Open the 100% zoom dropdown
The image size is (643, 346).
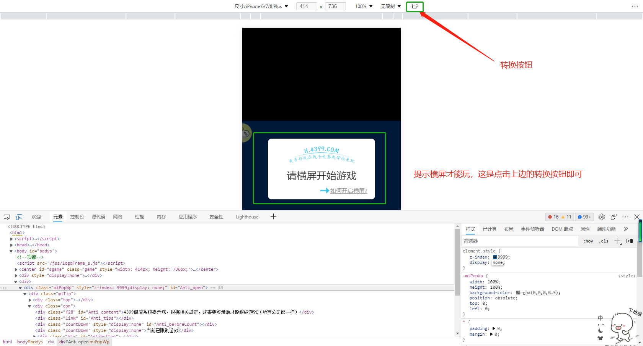[x=364, y=6]
